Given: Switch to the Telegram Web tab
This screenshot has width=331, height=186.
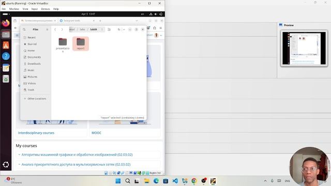Looking at the screenshot, I should click(x=72, y=21).
